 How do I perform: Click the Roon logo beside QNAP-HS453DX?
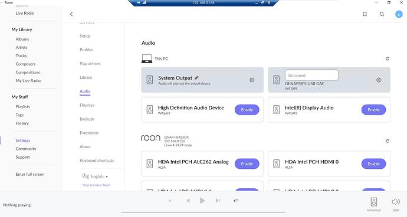(x=150, y=138)
